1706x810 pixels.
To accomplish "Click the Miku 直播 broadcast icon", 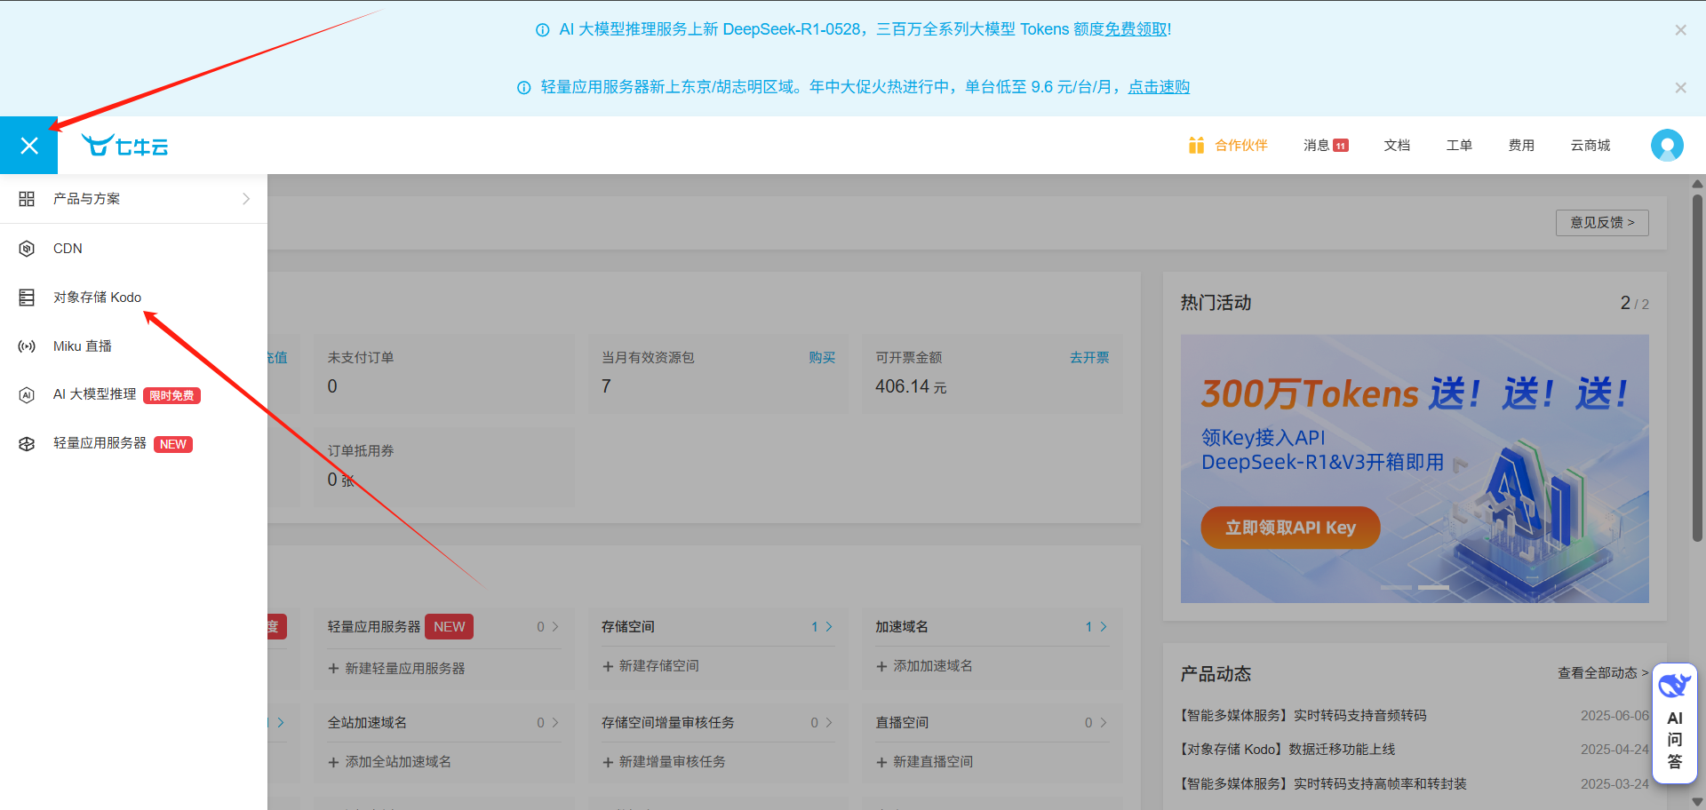I will click(27, 346).
